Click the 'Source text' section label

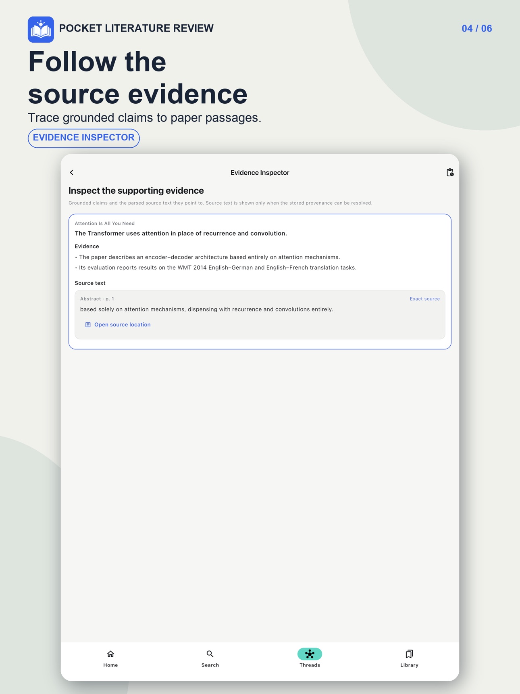click(x=90, y=283)
